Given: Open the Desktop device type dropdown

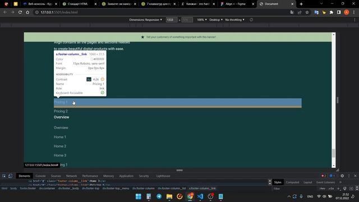Looking at the screenshot, I should 216,20.
